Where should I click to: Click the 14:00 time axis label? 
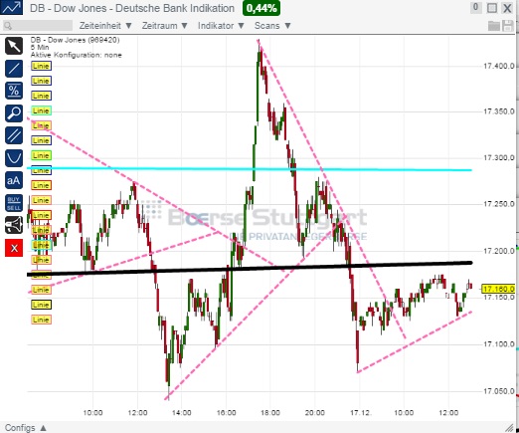coord(182,413)
